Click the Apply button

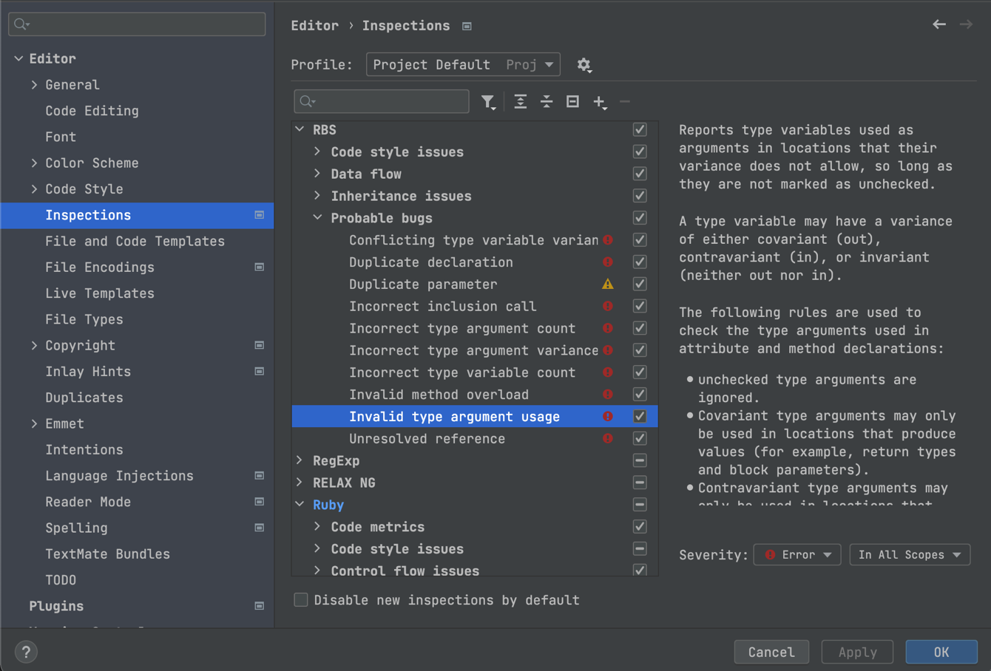(x=856, y=652)
